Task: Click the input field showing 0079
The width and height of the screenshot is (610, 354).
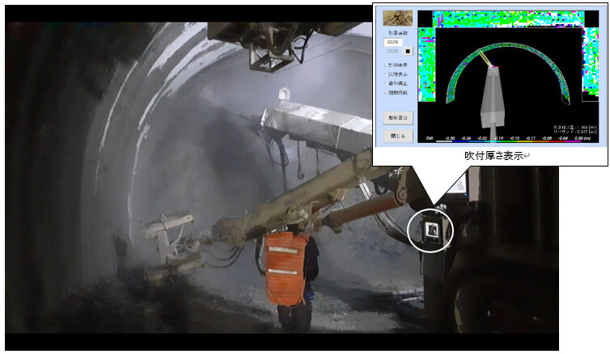Action: click(x=393, y=42)
